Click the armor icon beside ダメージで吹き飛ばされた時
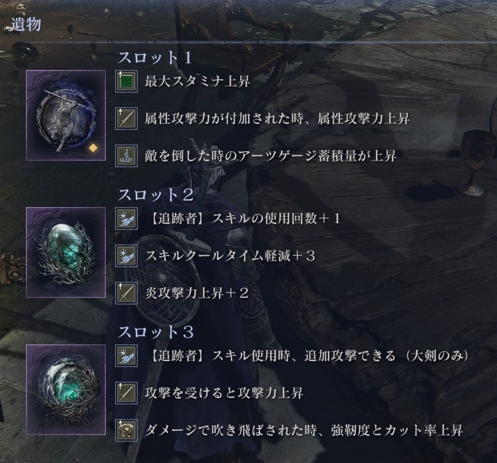 click(126, 430)
